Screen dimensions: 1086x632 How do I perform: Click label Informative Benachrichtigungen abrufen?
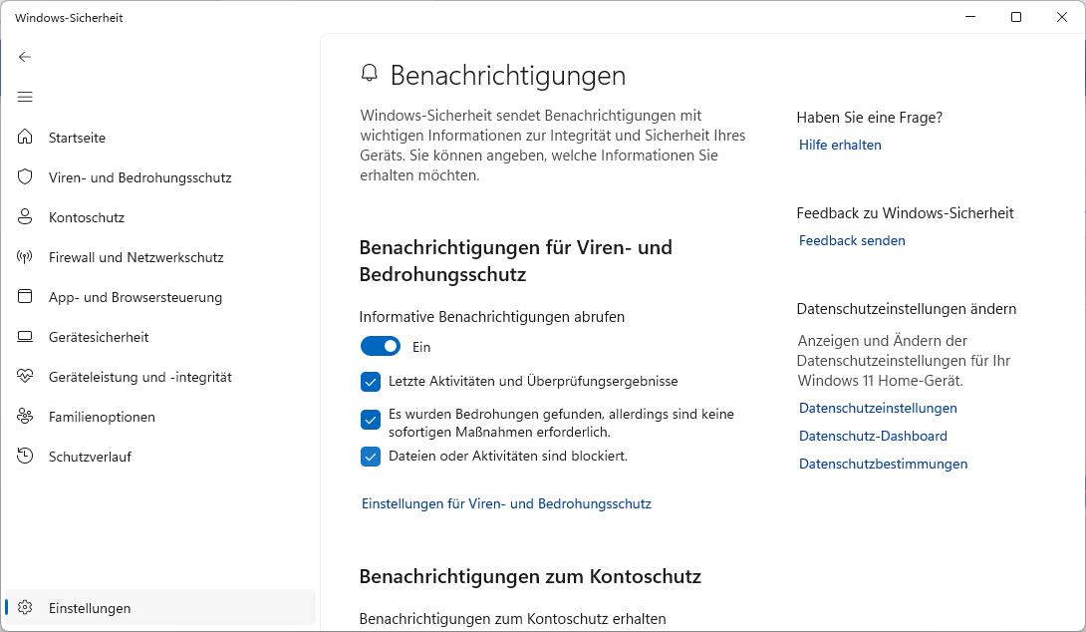pyautogui.click(x=492, y=317)
